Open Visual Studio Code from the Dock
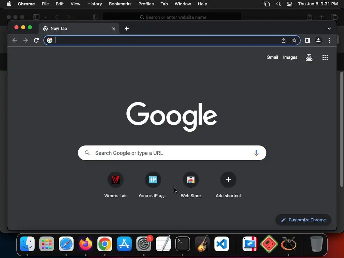344x258 pixels. click(x=222, y=244)
